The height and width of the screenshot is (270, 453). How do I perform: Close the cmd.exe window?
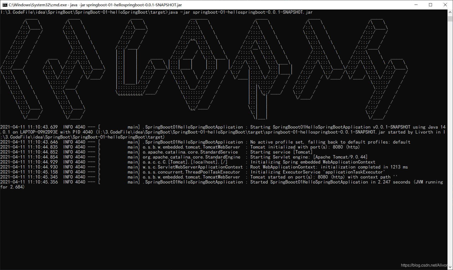[445, 5]
